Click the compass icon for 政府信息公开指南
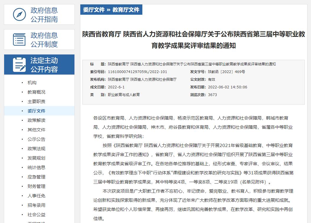The height and width of the screenshot is (223, 311). pyautogui.click(x=19, y=14)
